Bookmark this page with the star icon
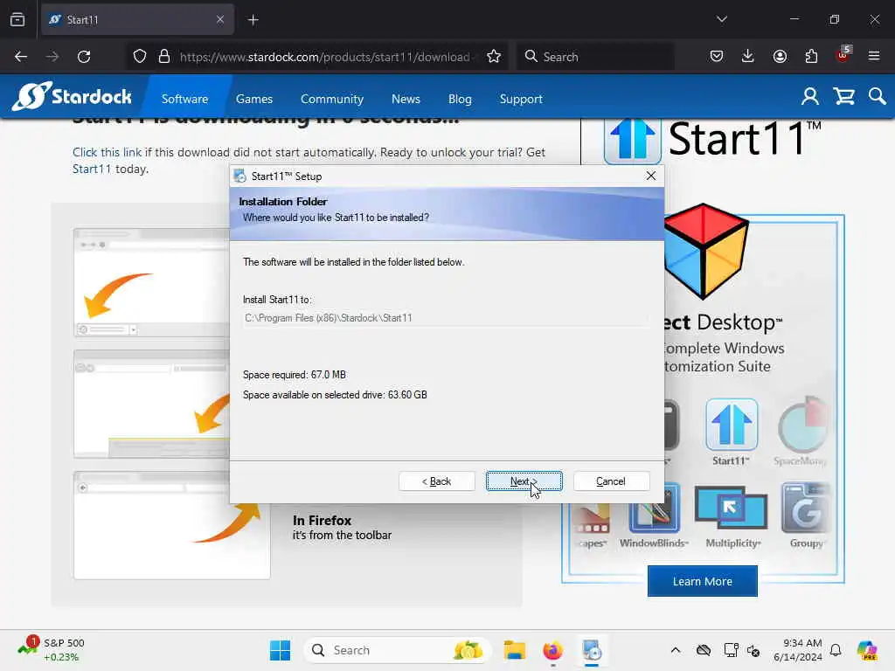The height and width of the screenshot is (671, 895). (x=494, y=57)
